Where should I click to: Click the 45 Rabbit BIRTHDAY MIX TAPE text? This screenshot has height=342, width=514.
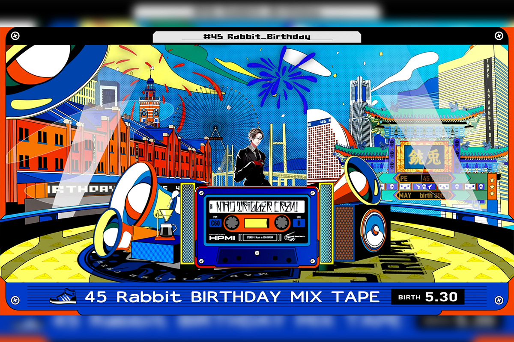click(232, 297)
